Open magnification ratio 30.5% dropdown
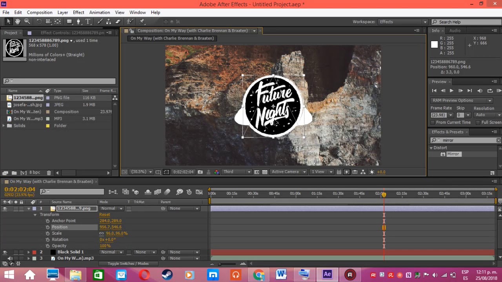Screen dimensions: 502x282 142,172
